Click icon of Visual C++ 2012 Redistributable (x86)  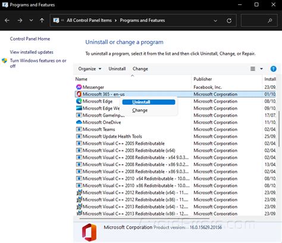(x=79, y=200)
